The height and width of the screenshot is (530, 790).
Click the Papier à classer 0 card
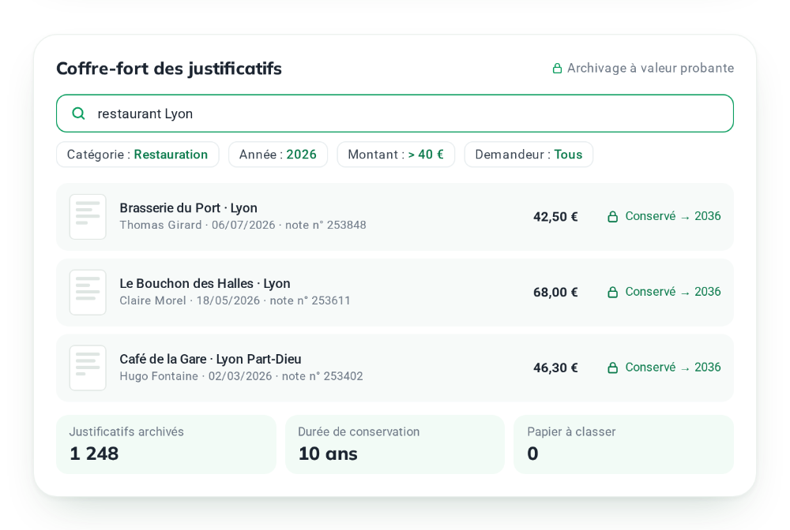(624, 445)
